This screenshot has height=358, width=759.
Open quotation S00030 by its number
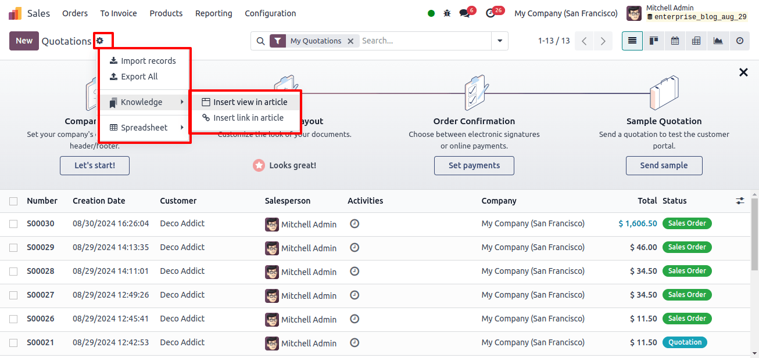coord(41,223)
